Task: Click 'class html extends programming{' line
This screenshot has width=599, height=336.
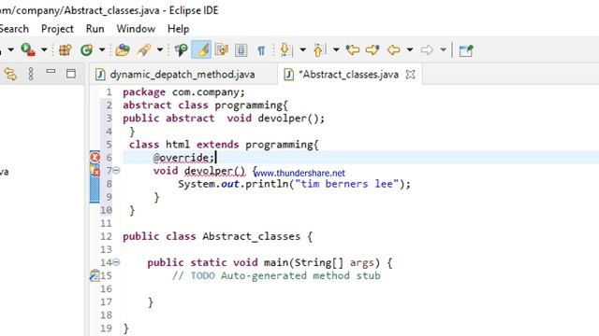Action: tap(224, 145)
